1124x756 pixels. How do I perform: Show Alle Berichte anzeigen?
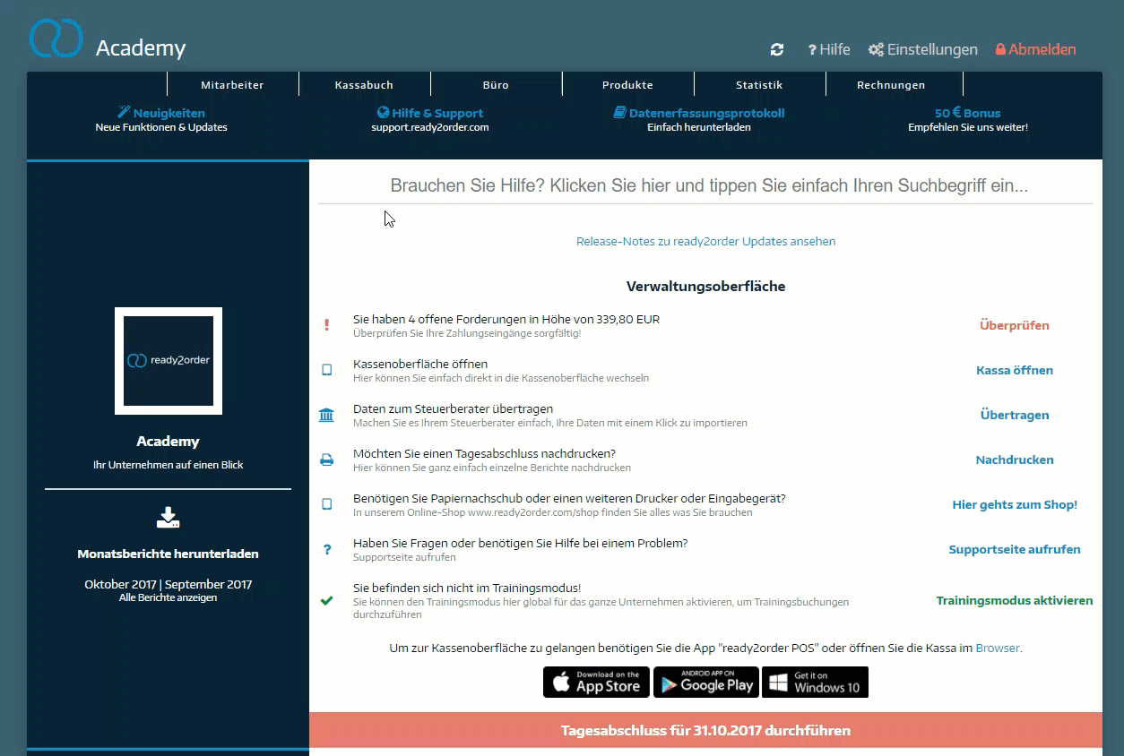(169, 597)
